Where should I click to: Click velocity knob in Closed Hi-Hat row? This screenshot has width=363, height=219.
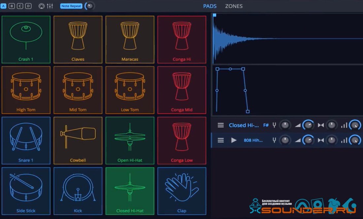[355, 125]
